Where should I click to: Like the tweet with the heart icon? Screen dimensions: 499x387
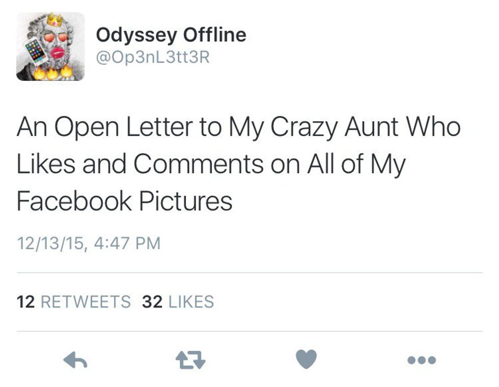tap(307, 360)
